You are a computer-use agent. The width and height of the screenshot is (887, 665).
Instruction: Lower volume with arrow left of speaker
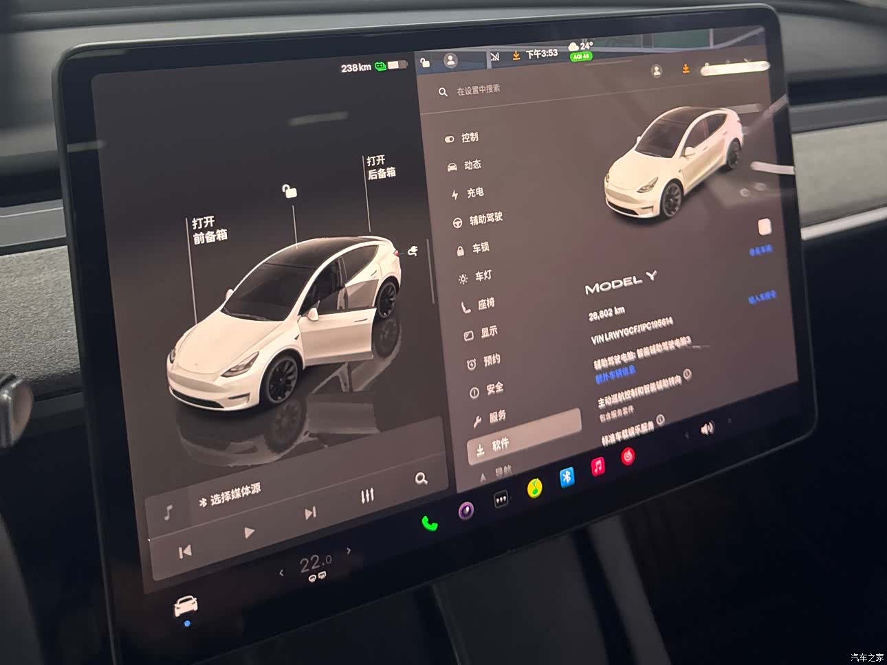(x=687, y=435)
